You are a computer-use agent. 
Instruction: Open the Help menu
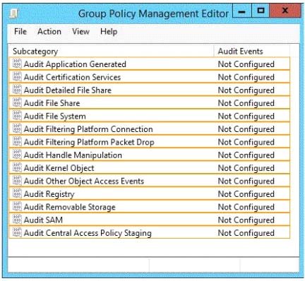coord(109,32)
